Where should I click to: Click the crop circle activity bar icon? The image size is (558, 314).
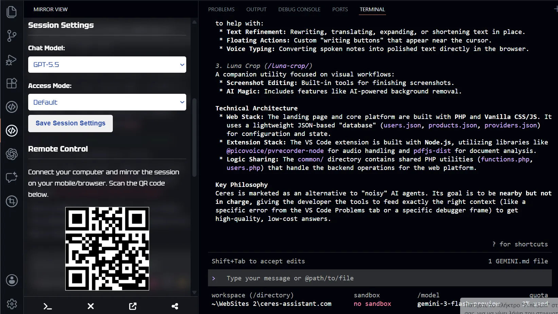(12, 202)
